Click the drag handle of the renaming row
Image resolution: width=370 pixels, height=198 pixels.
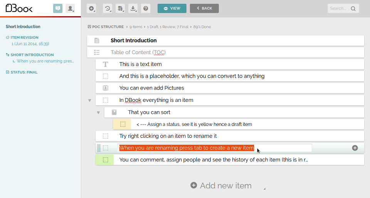99,148
